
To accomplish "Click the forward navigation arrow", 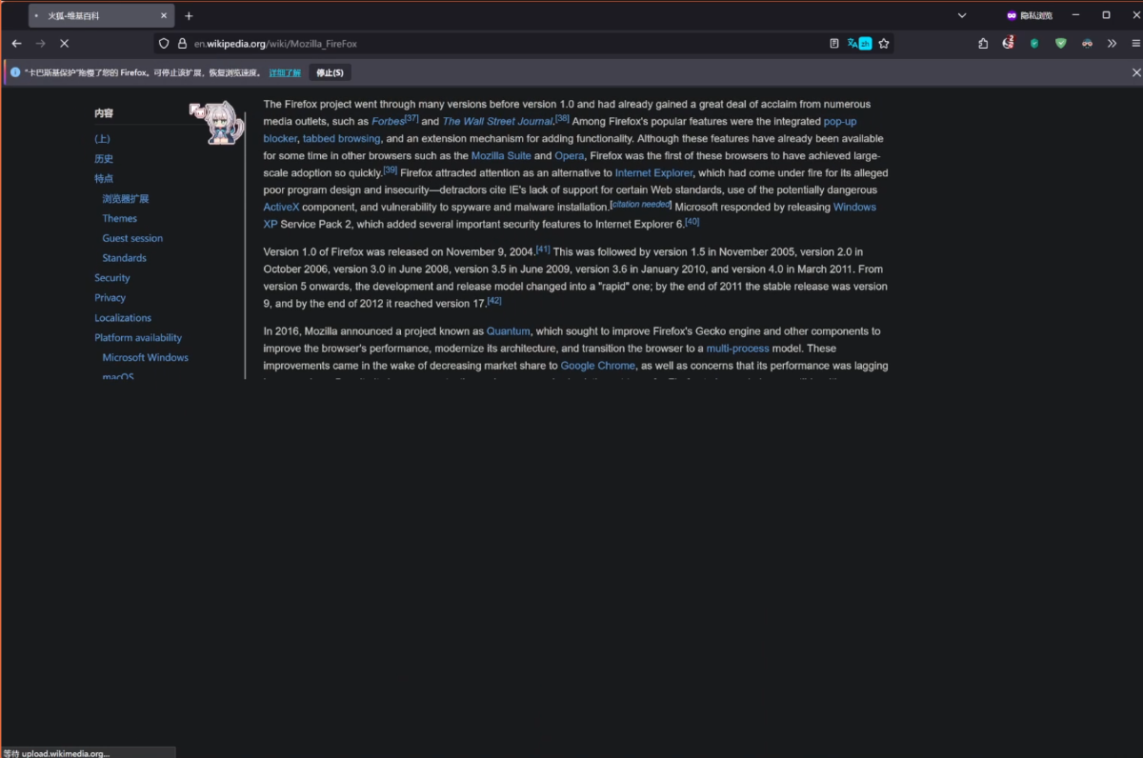I will [40, 43].
